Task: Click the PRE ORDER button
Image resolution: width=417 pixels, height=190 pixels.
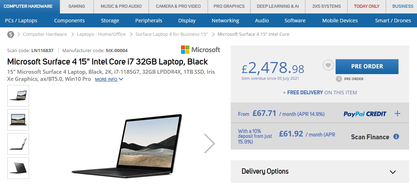Action: tap(367, 66)
